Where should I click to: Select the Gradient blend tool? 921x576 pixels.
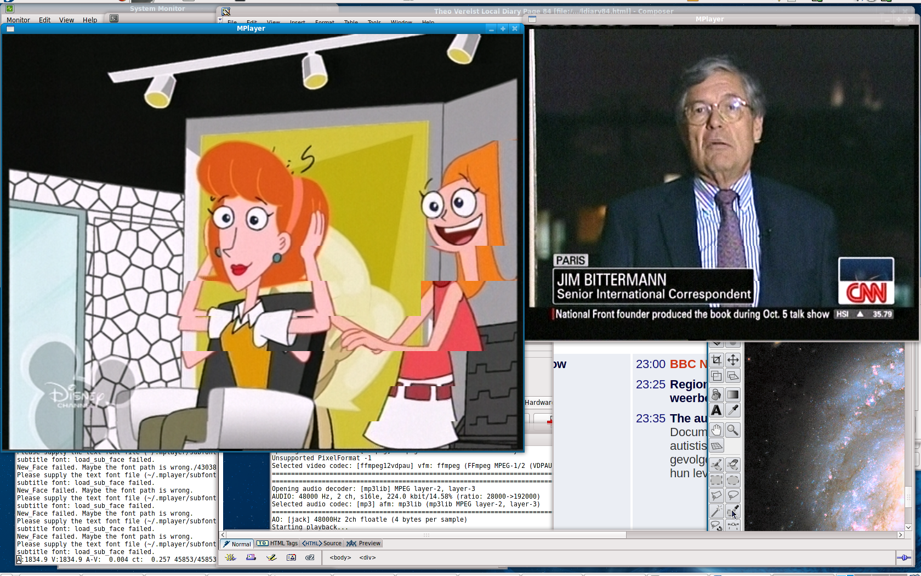pyautogui.click(x=733, y=394)
